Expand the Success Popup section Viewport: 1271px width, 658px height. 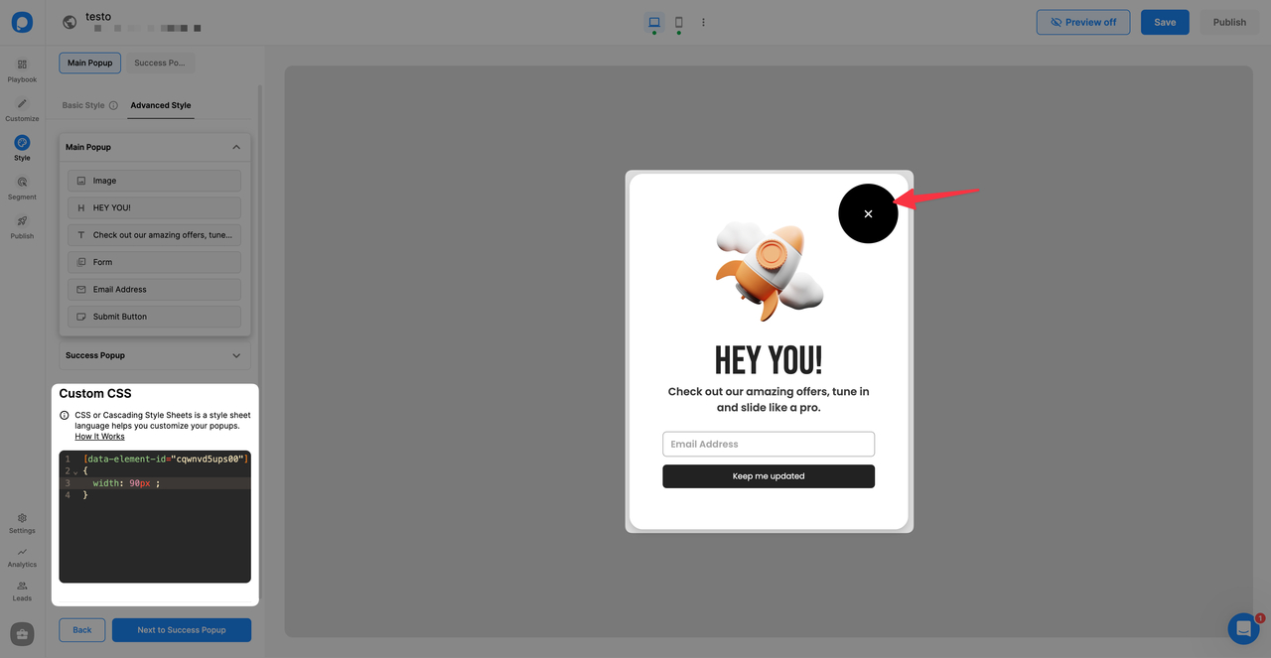click(236, 354)
